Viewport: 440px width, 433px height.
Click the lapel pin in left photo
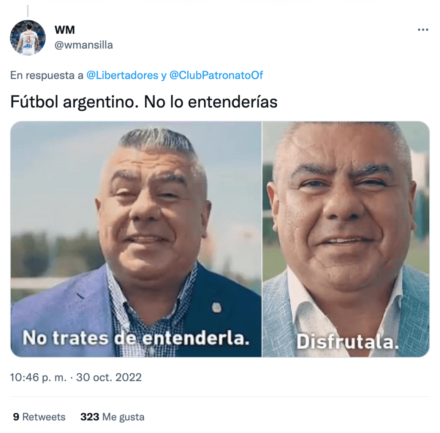pyautogui.click(x=217, y=308)
